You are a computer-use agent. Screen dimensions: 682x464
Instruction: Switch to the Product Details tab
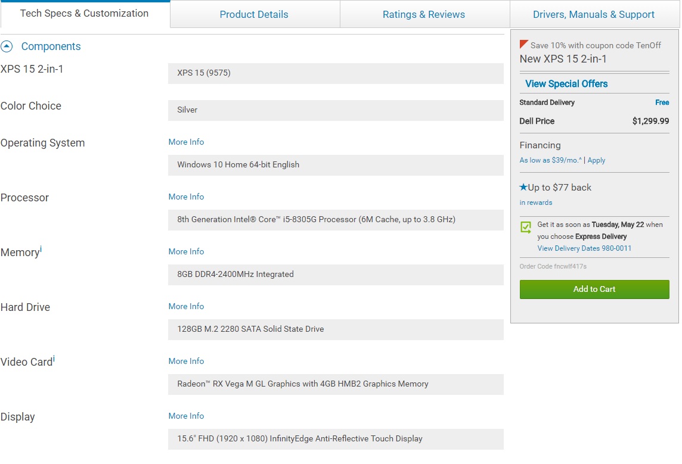[254, 14]
